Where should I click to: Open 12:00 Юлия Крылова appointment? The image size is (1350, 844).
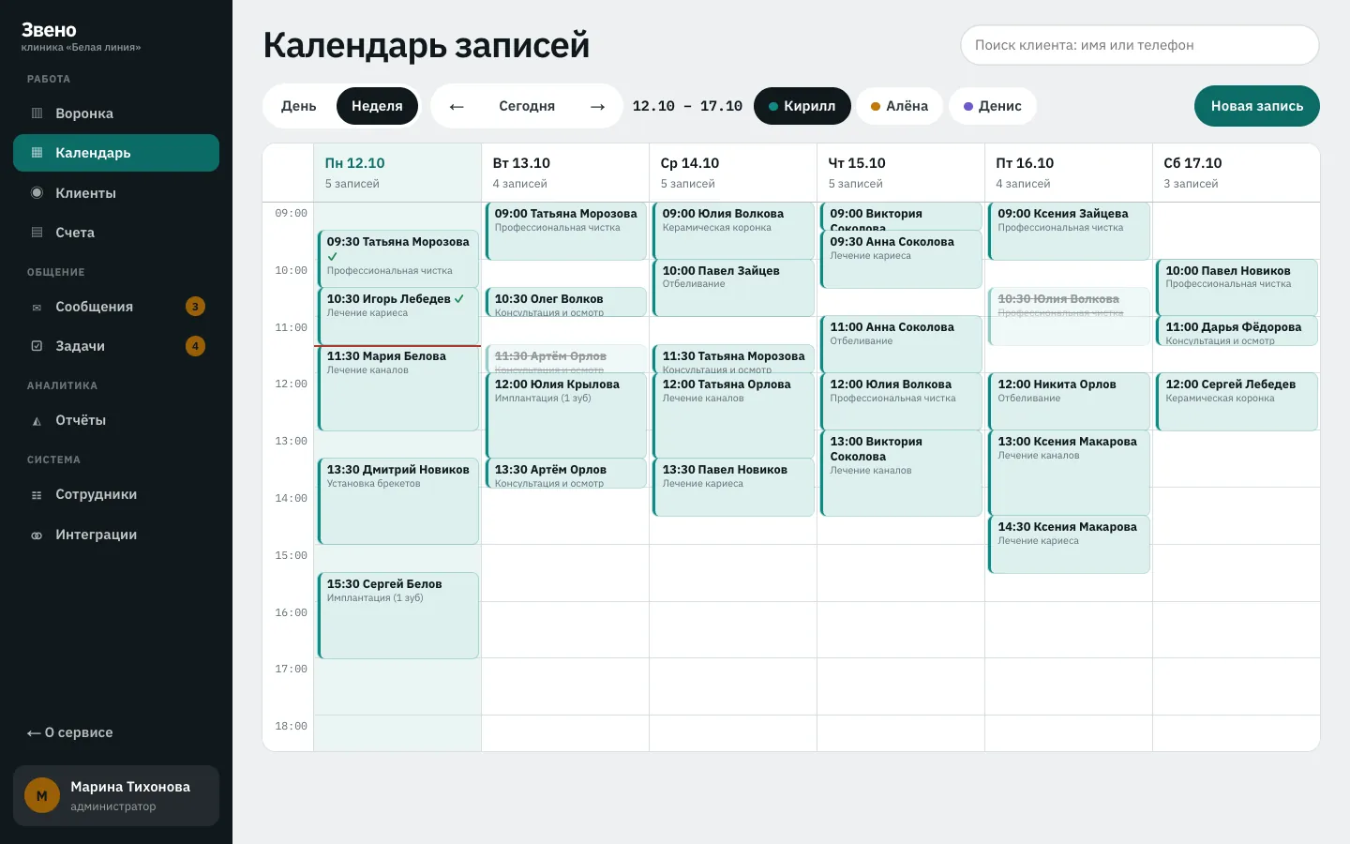(566, 416)
